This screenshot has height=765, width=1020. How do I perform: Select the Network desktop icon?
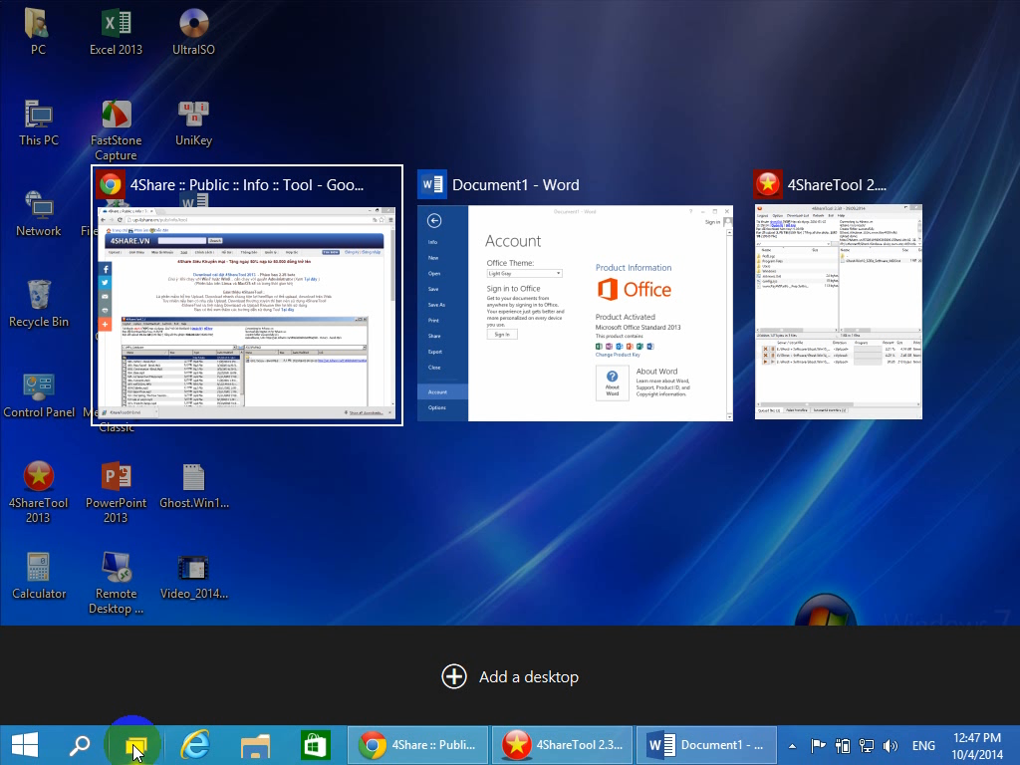tap(39, 213)
